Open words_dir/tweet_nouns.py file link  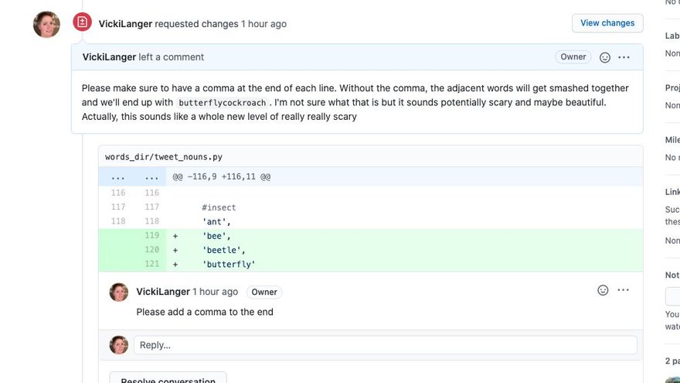click(164, 157)
